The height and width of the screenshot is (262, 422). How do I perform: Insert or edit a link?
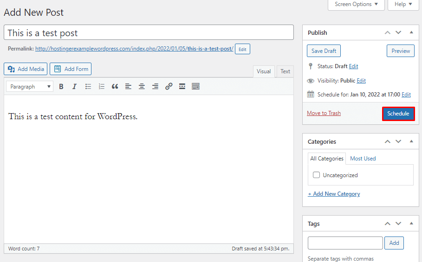point(169,87)
